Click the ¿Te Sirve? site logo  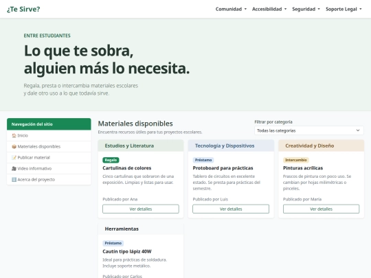23,9
